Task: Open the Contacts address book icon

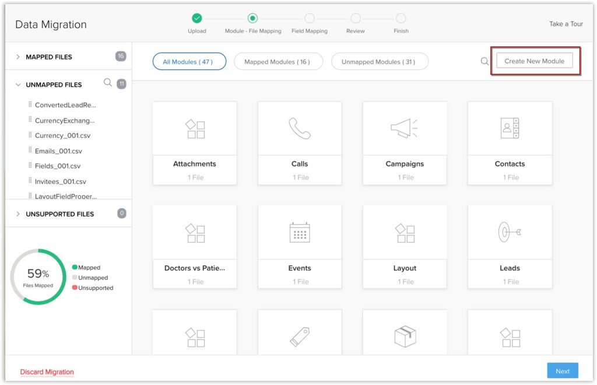Action: coord(510,128)
